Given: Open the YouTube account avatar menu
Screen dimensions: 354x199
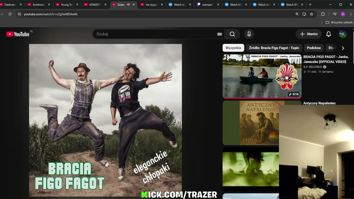Looking at the screenshot, I should click(343, 34).
